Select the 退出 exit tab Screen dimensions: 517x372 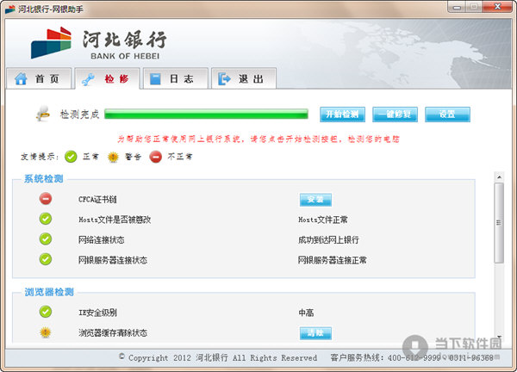tap(244, 78)
